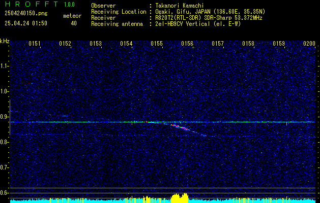Click the 1.0 kHz axis label

click(x=4, y=91)
